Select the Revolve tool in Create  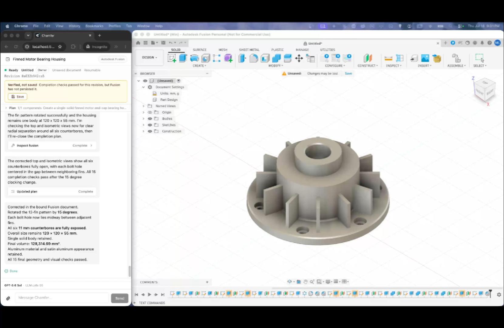(194, 58)
